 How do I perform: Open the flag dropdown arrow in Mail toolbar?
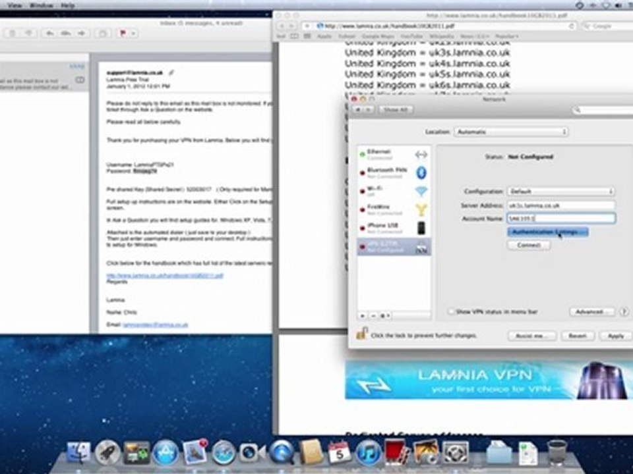[133, 33]
